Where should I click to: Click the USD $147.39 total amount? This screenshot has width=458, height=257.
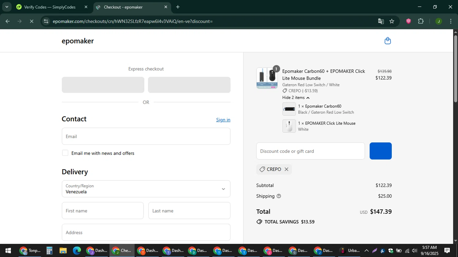[x=376, y=212]
